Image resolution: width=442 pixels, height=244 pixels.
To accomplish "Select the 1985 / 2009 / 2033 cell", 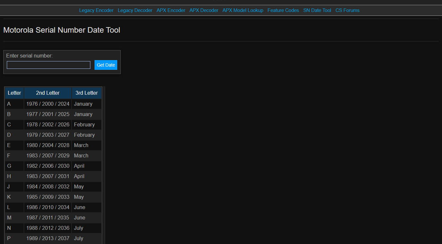I will (48, 197).
